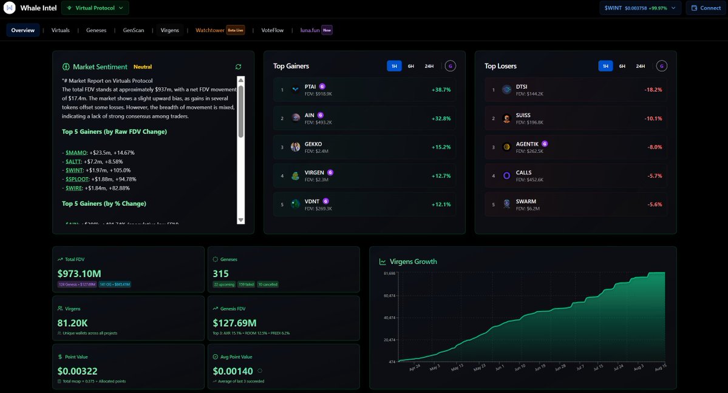The height and width of the screenshot is (393, 728).
Task: Open the $MAMO link in the report
Action: 76,153
